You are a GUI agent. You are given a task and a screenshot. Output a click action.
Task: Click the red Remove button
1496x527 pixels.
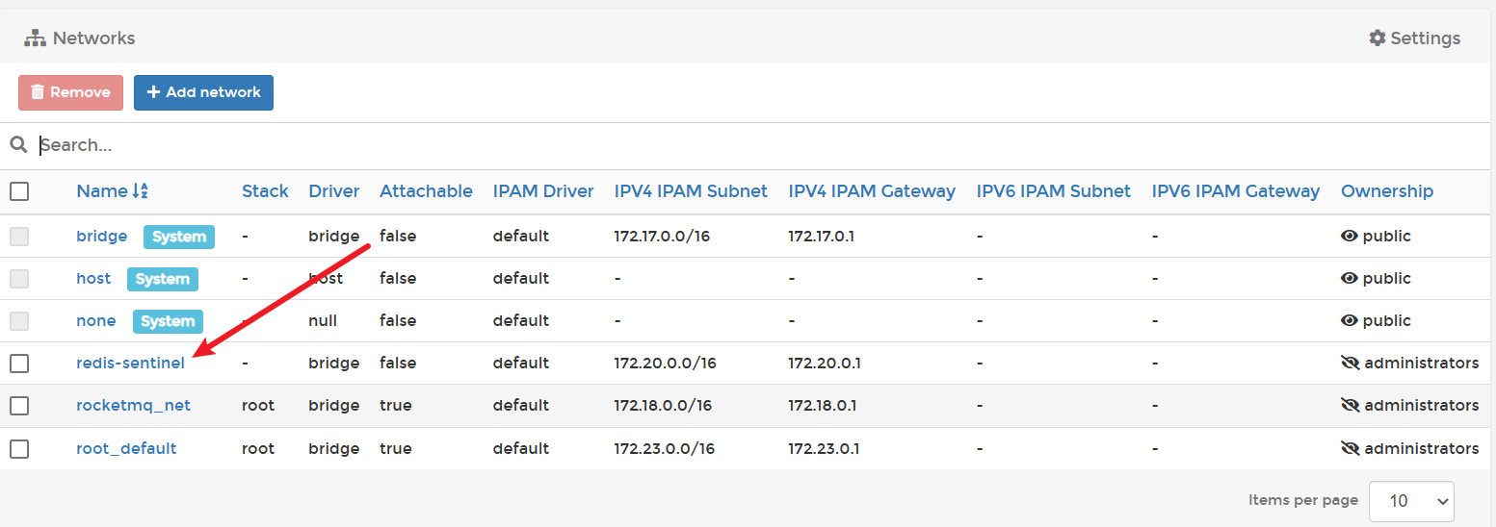(70, 92)
